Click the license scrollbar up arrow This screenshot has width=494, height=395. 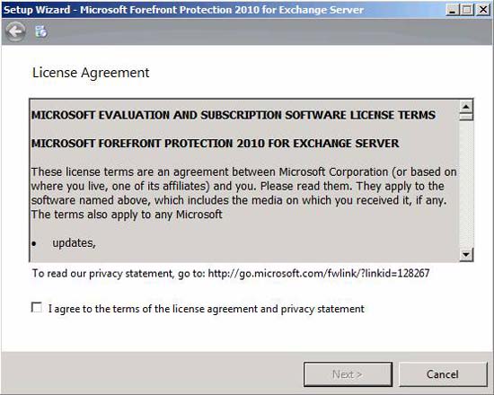click(x=466, y=107)
